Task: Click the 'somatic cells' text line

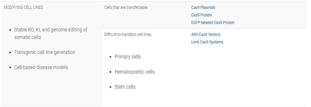Action: (27, 37)
